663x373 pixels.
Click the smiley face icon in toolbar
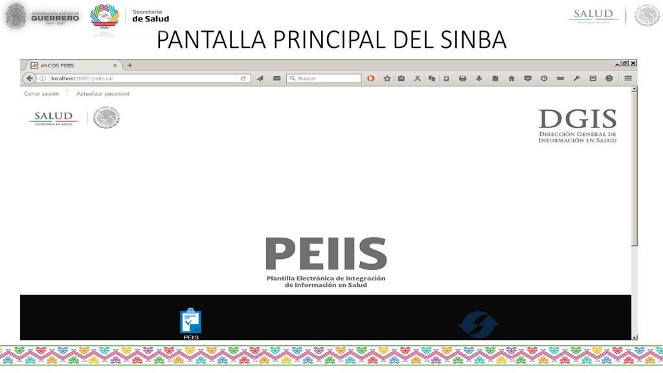(609, 78)
